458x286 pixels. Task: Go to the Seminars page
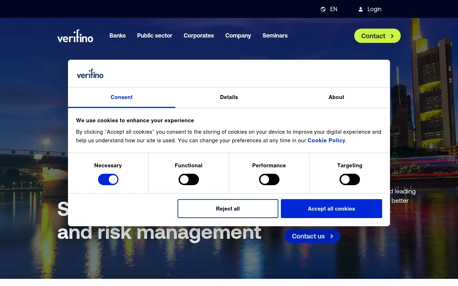[x=275, y=36]
